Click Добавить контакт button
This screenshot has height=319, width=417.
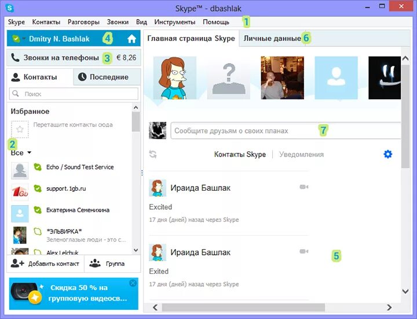click(x=45, y=264)
